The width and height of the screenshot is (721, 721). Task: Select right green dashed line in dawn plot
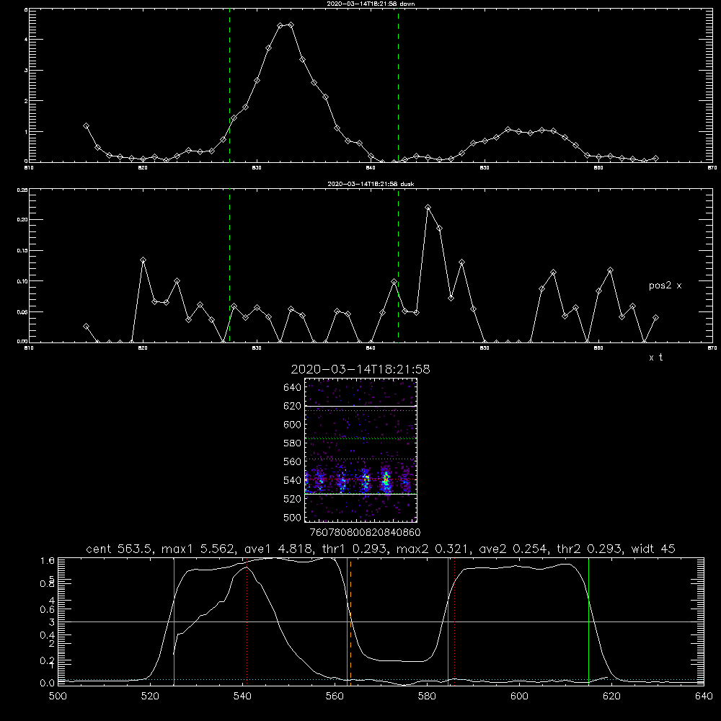click(398, 85)
